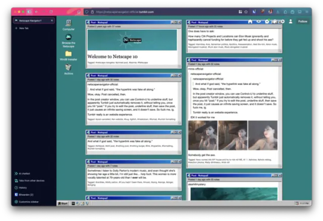Toggle the browser sidebar icon in toolbar
Viewport: 323px width, 221px height.
(x=29, y=12)
